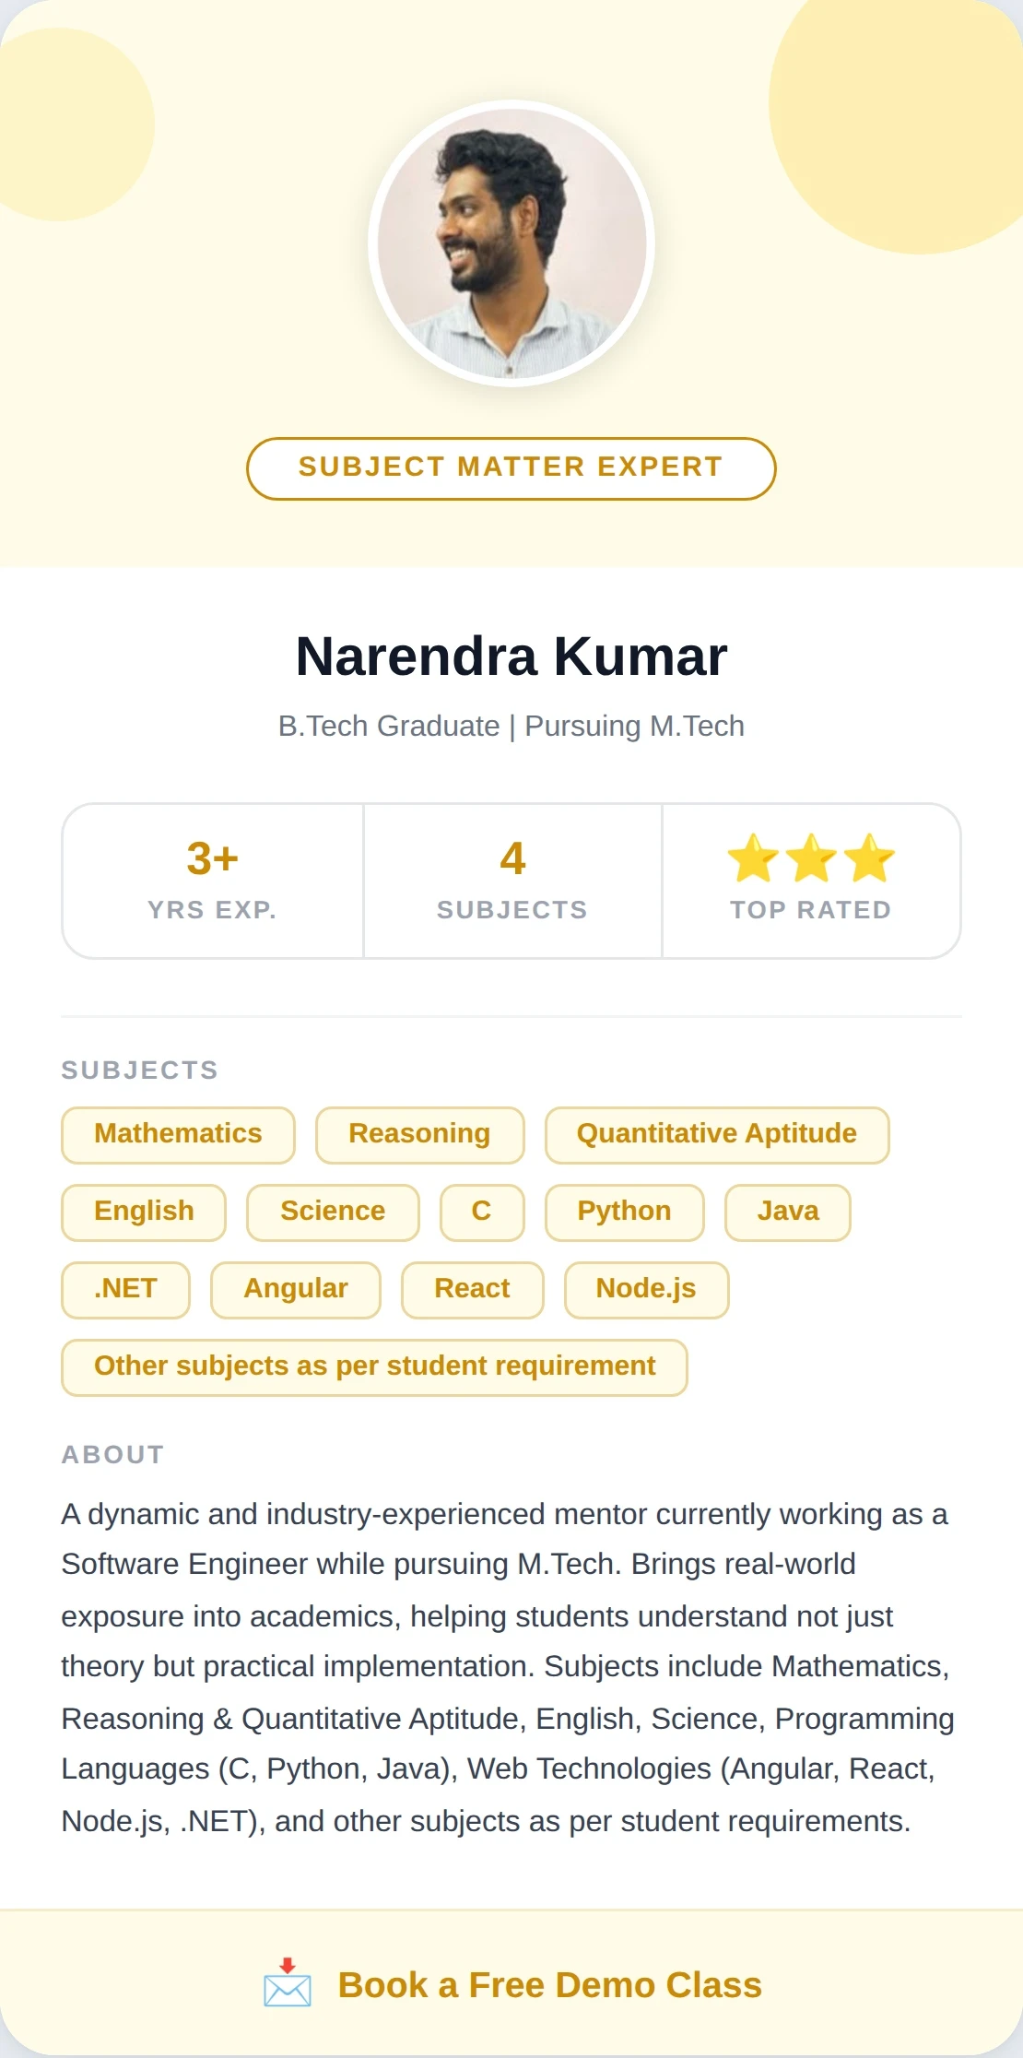The width and height of the screenshot is (1023, 2058).
Task: Click Narendra Kumar's profile photo
Action: (511, 247)
